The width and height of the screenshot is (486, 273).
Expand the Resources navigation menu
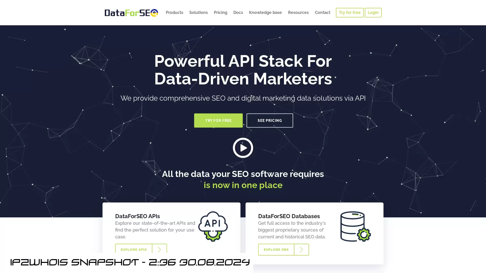pos(298,13)
